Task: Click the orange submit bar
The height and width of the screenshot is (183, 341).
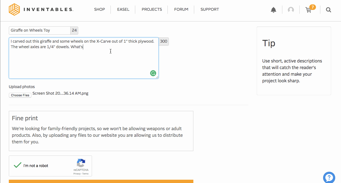Action: (x=101, y=181)
